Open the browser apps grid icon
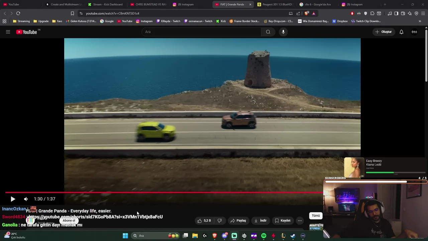 coord(4,21)
